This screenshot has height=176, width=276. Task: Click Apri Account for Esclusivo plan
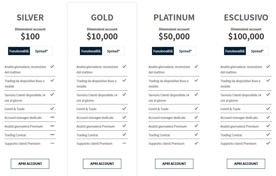pyautogui.click(x=246, y=164)
